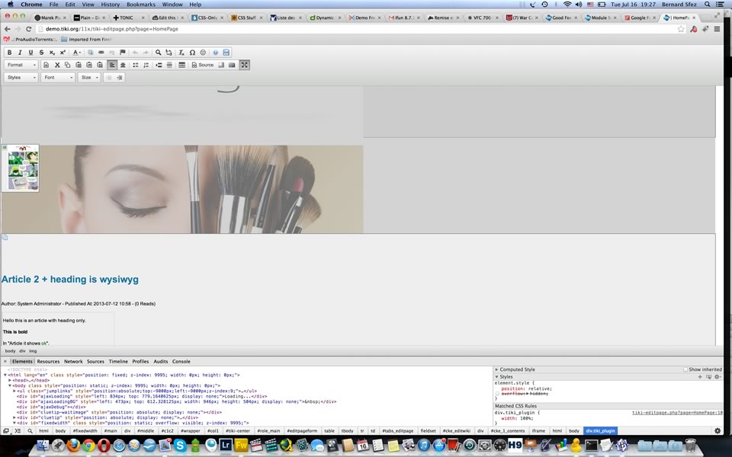The width and height of the screenshot is (732, 457).
Task: Apply Strikethrough formatting
Action: [41, 53]
